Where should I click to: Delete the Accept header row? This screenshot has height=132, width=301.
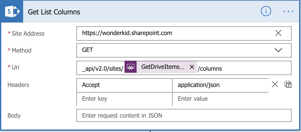pyautogui.click(x=275, y=84)
